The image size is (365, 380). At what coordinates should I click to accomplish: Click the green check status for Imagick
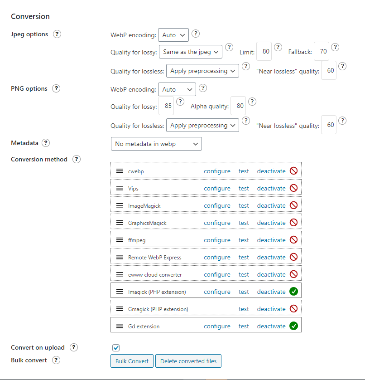tap(294, 292)
